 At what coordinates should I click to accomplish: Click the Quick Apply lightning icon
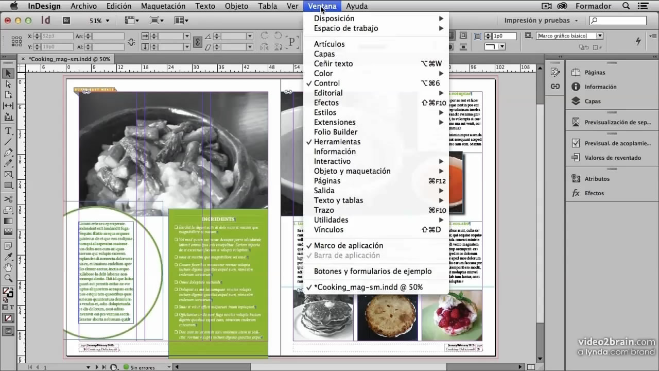point(638,41)
